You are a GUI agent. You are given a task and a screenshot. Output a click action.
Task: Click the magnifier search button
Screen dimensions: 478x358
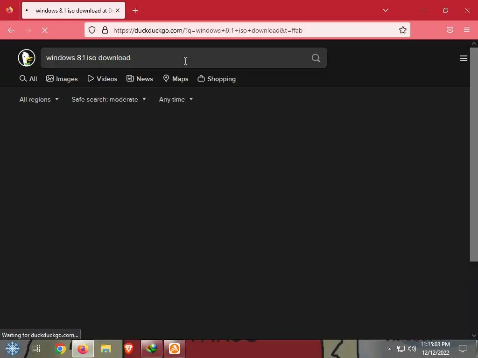click(316, 58)
